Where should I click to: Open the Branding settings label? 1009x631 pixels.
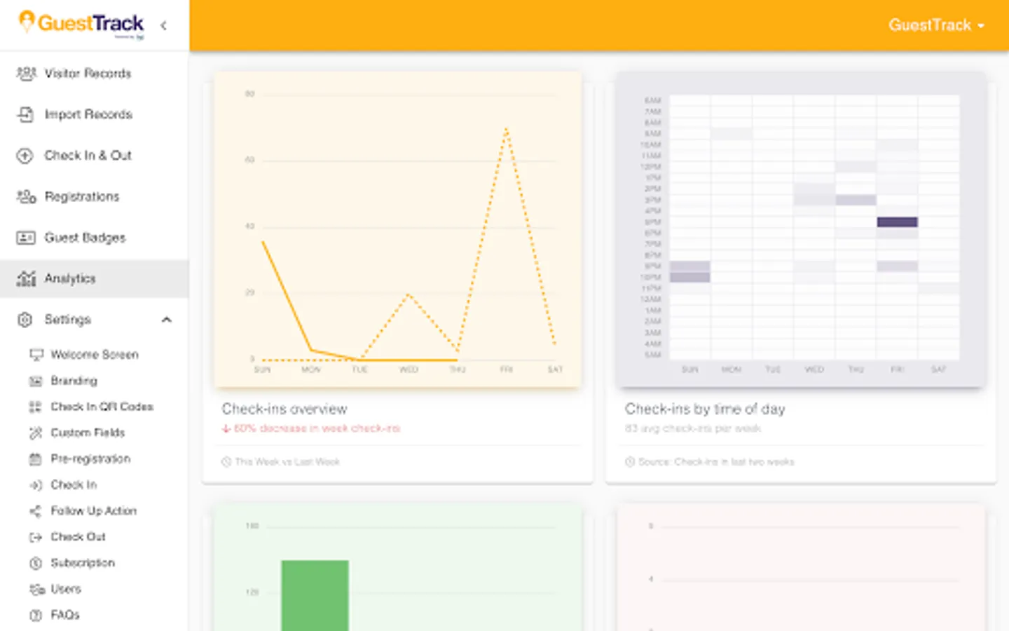coord(74,381)
